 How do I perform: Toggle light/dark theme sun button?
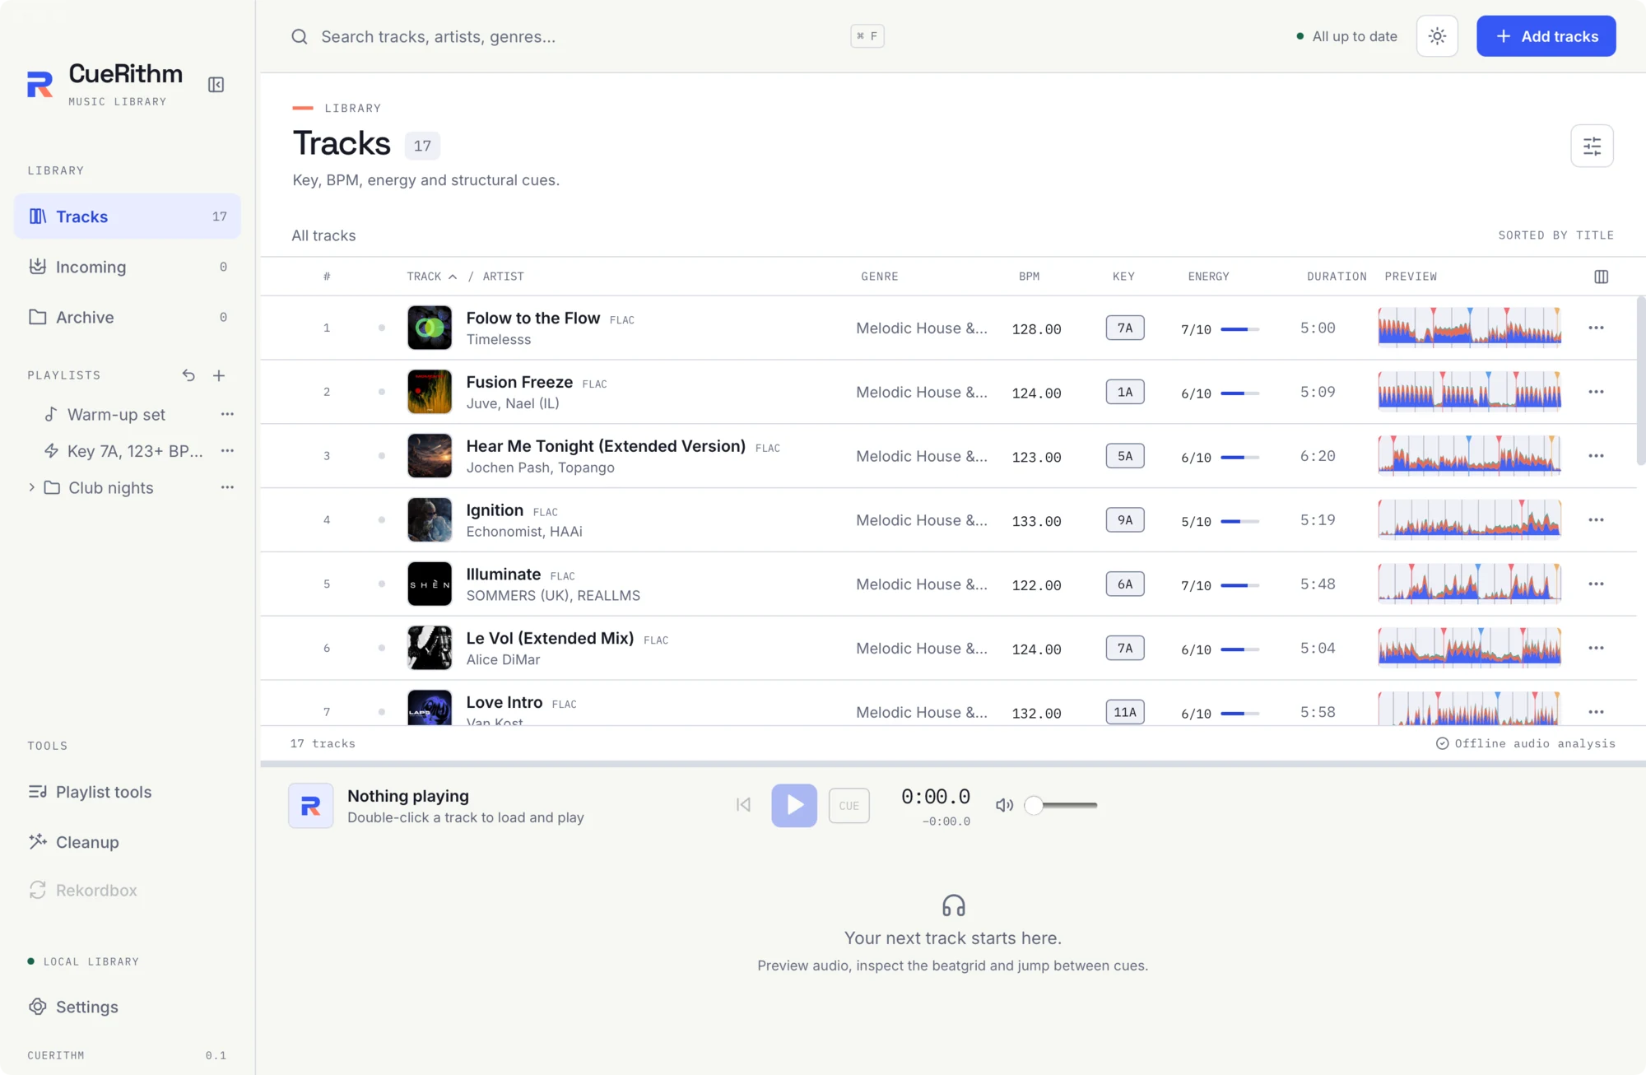[1437, 36]
